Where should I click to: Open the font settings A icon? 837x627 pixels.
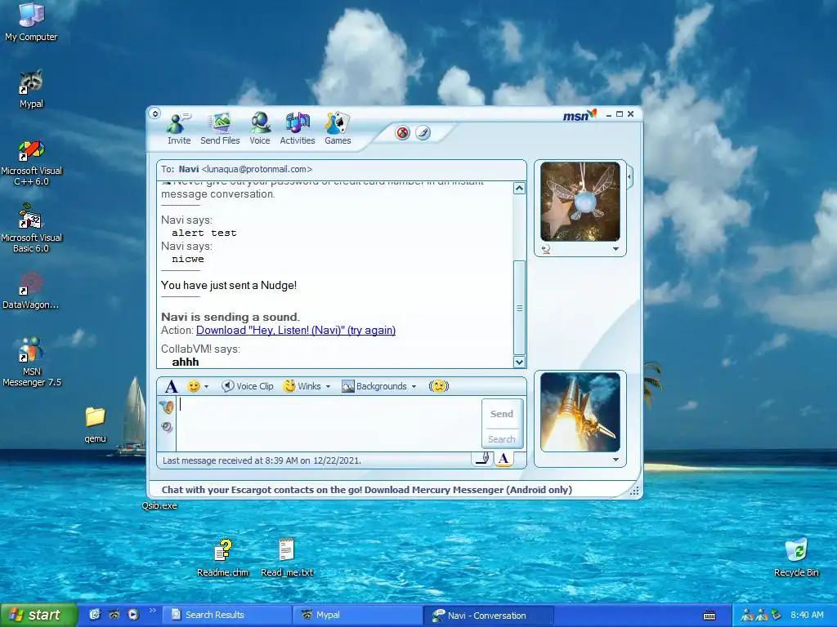(x=172, y=386)
